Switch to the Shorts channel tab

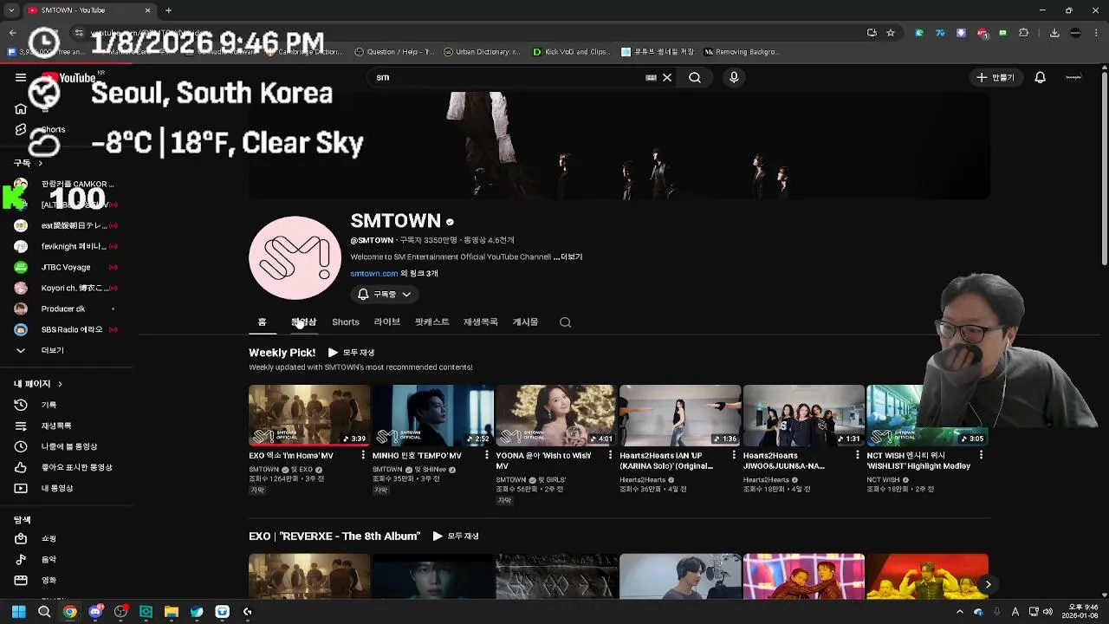click(x=346, y=322)
